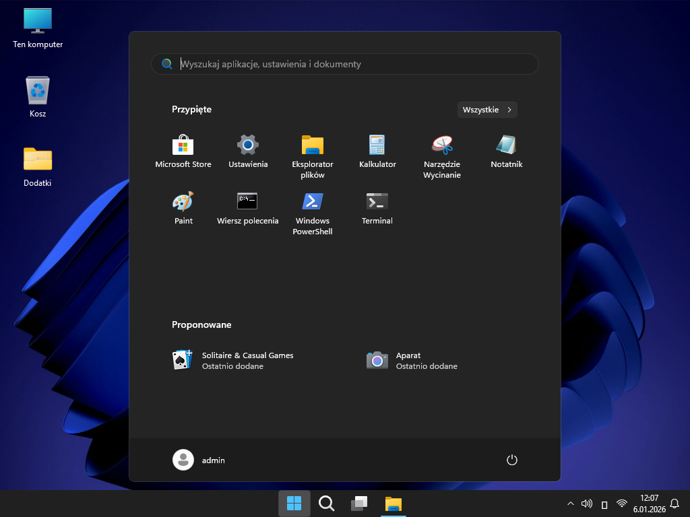Open Windows PowerShell
Screen dimensions: 690x517
313,212
